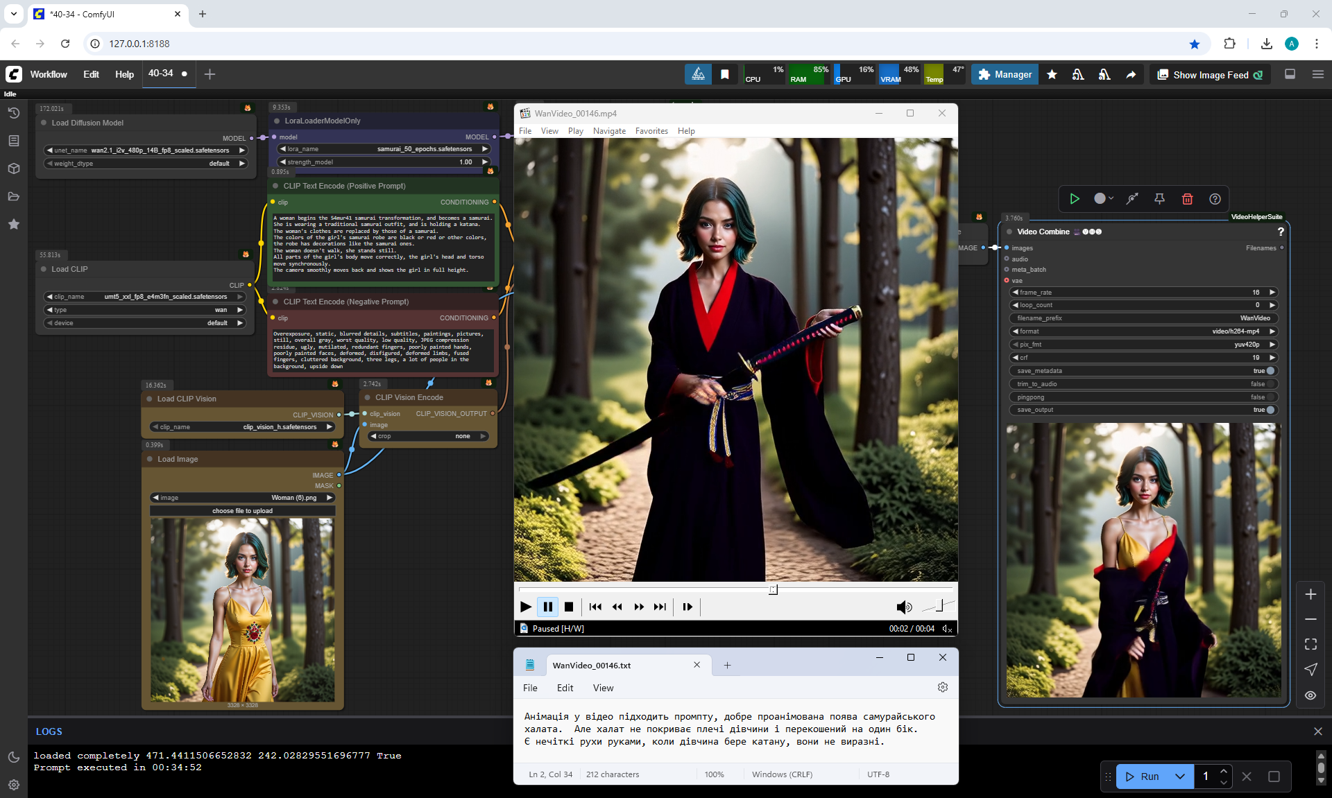1332x798 pixels.
Task: Open Navigate menu in video player
Action: click(x=608, y=131)
